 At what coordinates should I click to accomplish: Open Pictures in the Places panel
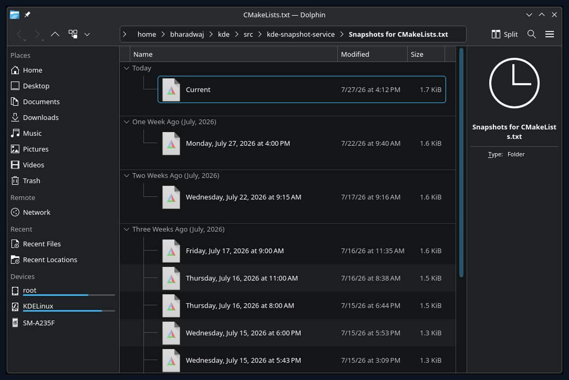point(62,149)
